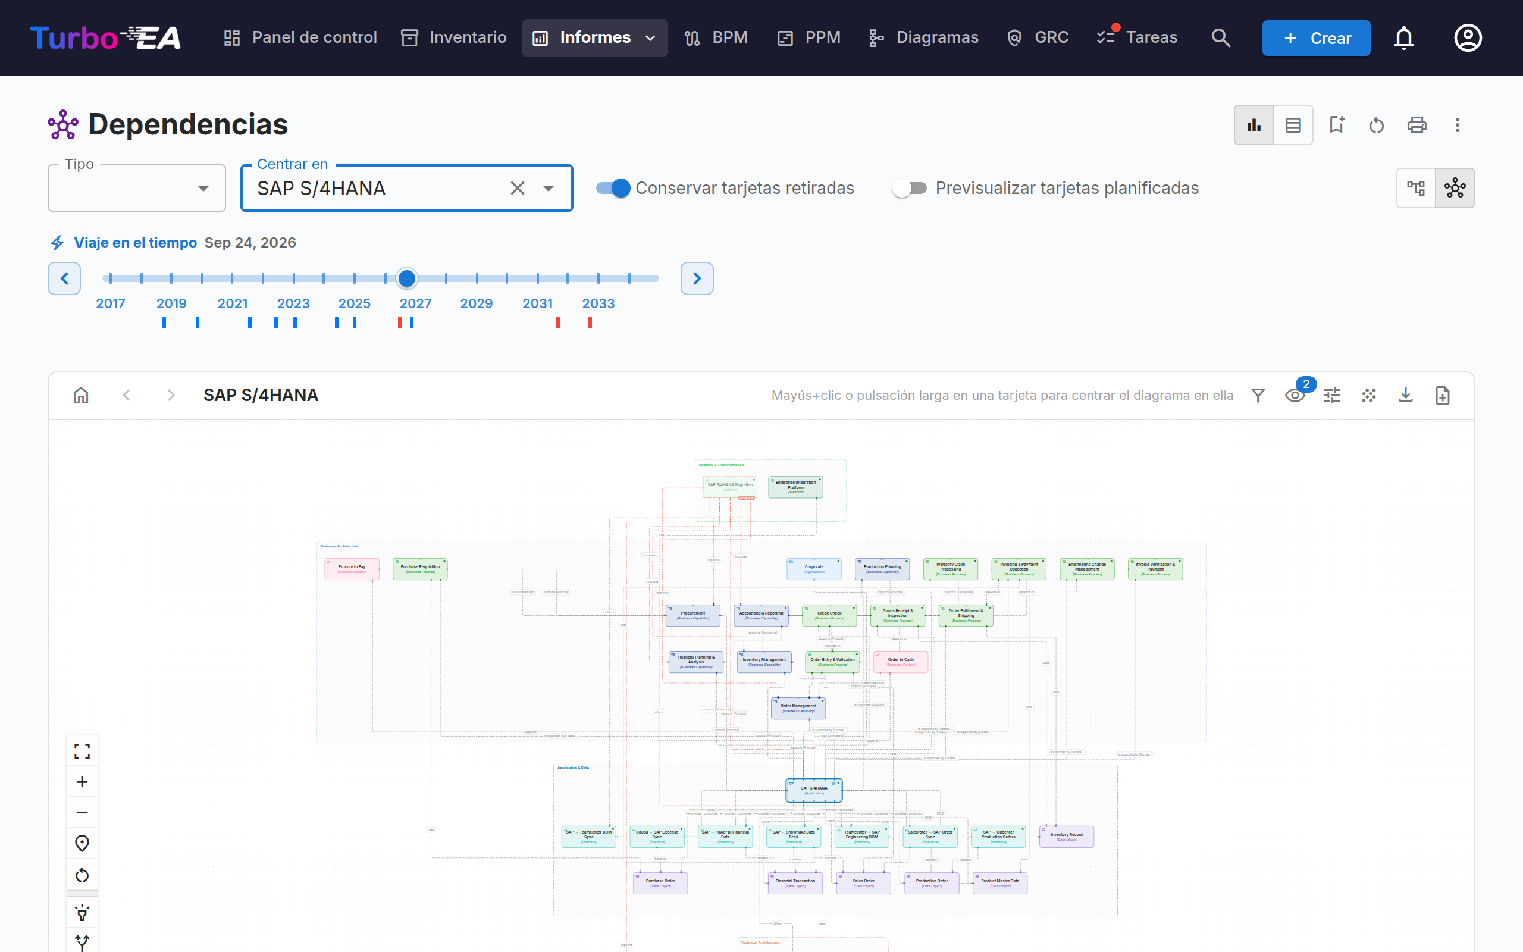Clear the SAP S/4HANA selection
This screenshot has width=1523, height=952.
pos(518,188)
